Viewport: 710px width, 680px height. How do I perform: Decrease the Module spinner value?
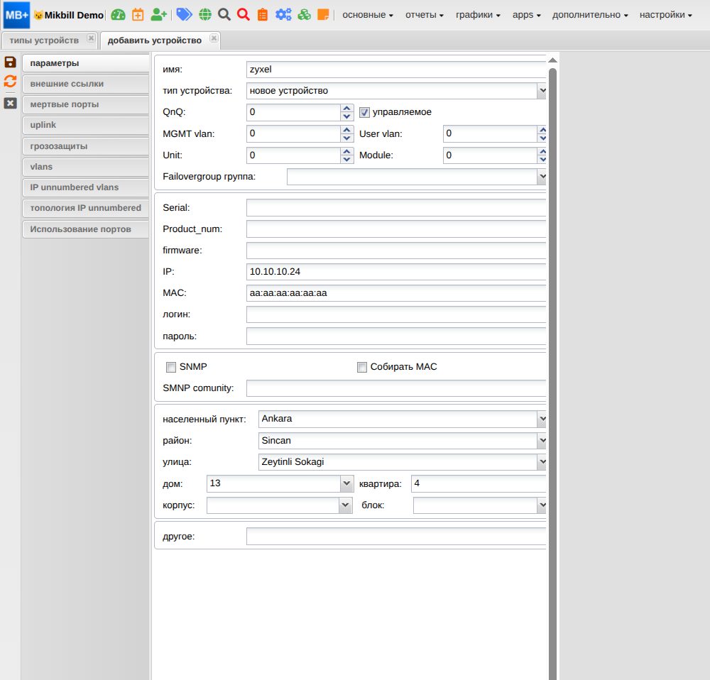(x=542, y=160)
